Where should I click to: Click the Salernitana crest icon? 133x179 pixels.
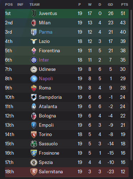tap(34, 172)
